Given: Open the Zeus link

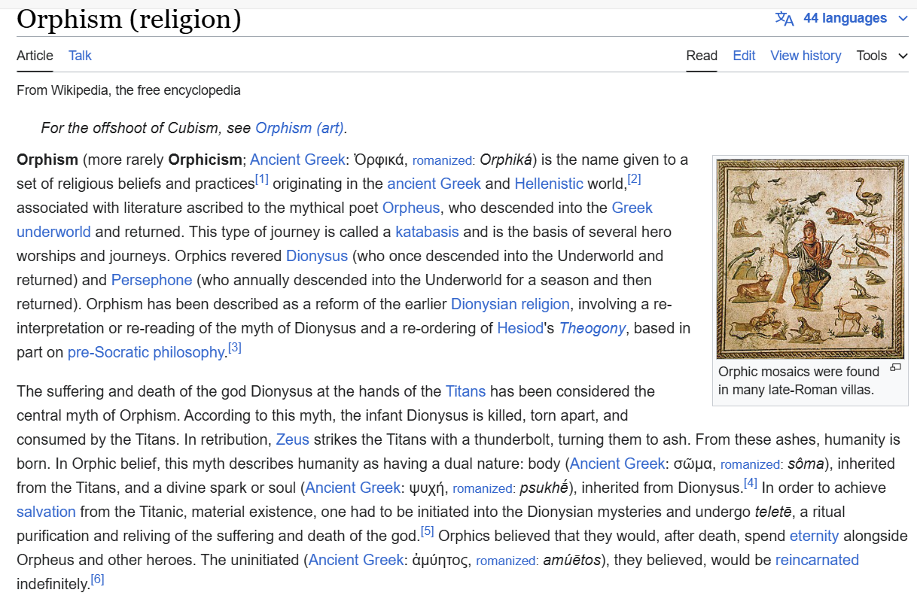Looking at the screenshot, I should pos(293,439).
